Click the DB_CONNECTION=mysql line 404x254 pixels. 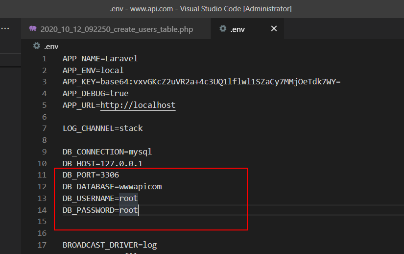(107, 152)
